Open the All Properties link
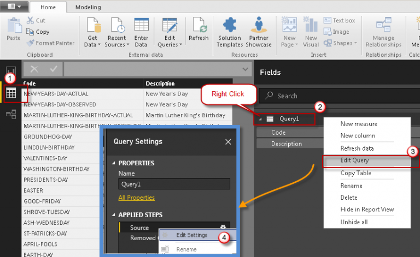The height and width of the screenshot is (257, 420). point(136,198)
